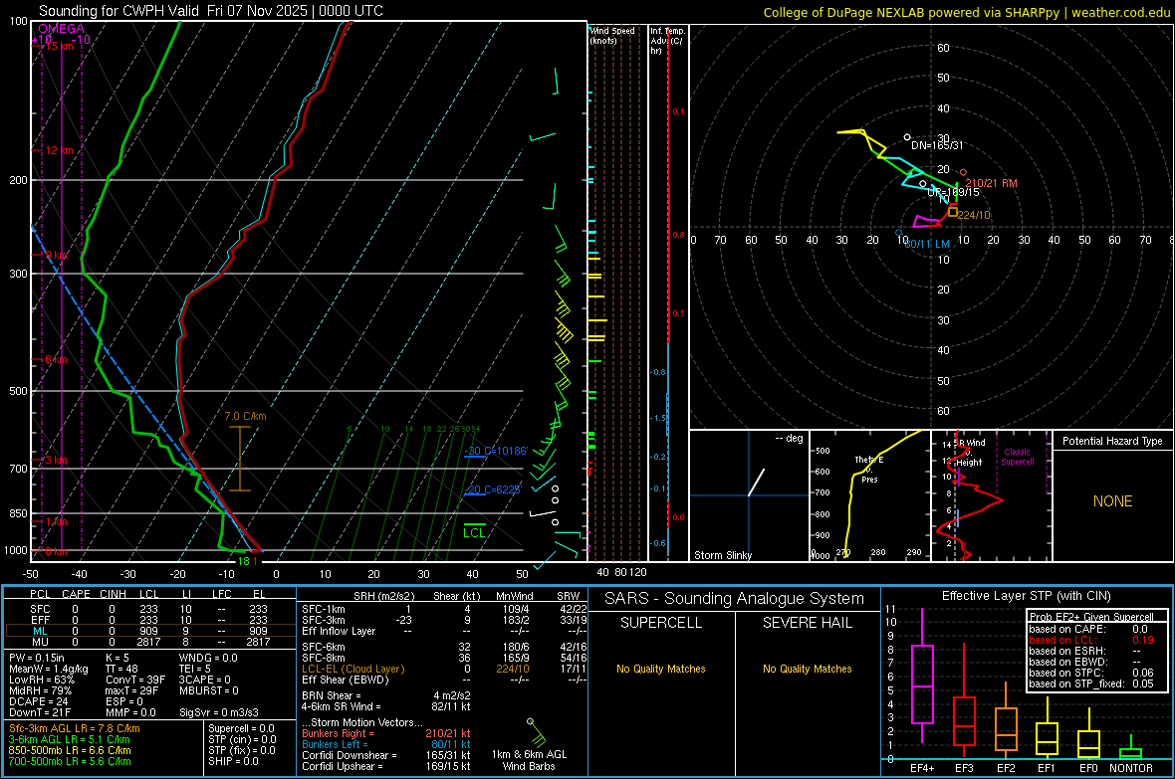Click the 15 km height marker

[x=59, y=46]
